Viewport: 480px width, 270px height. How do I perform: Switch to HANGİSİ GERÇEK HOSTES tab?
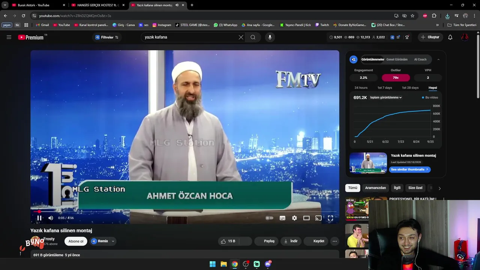tap(97, 5)
